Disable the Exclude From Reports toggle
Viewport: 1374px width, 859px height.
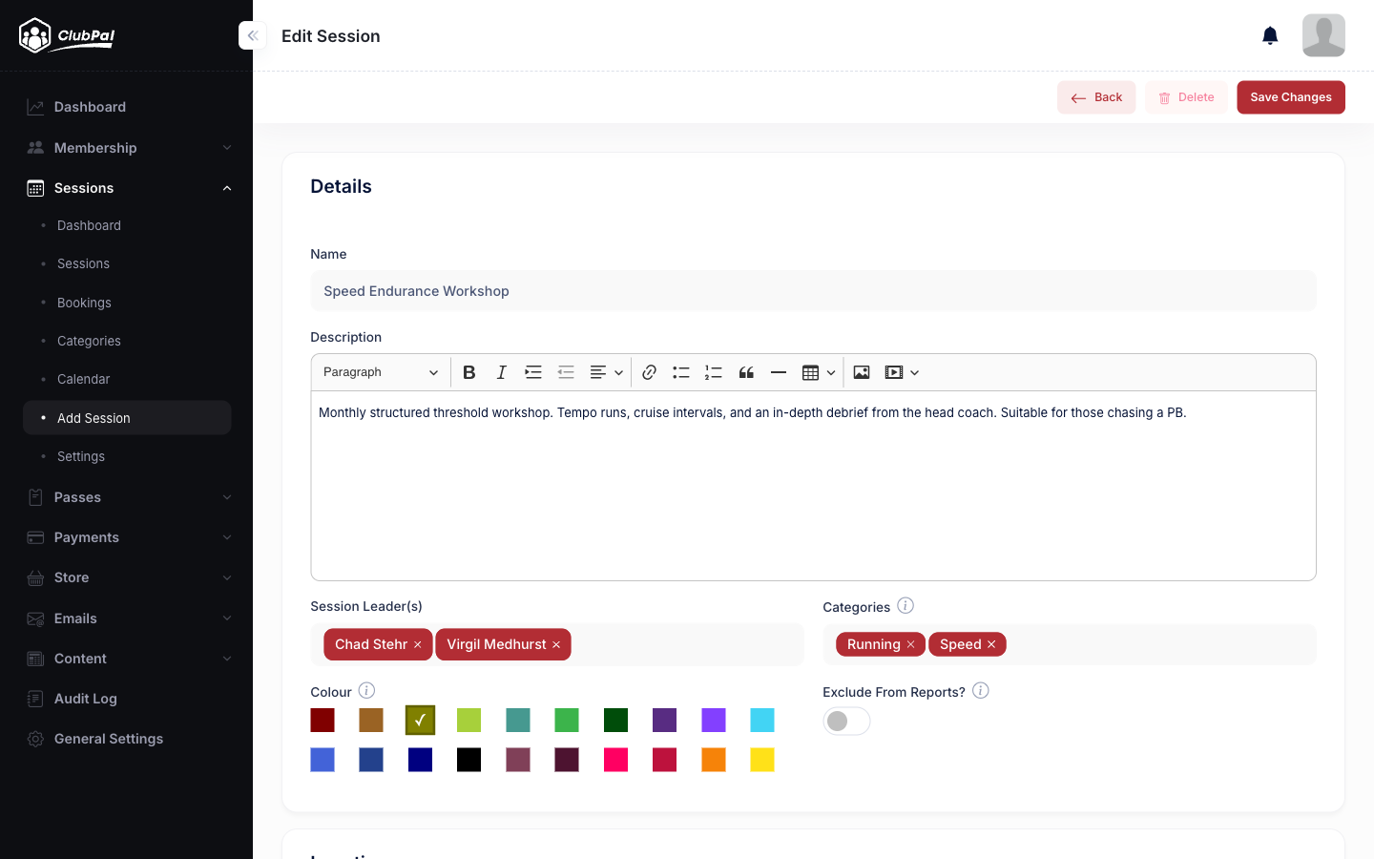[846, 721]
